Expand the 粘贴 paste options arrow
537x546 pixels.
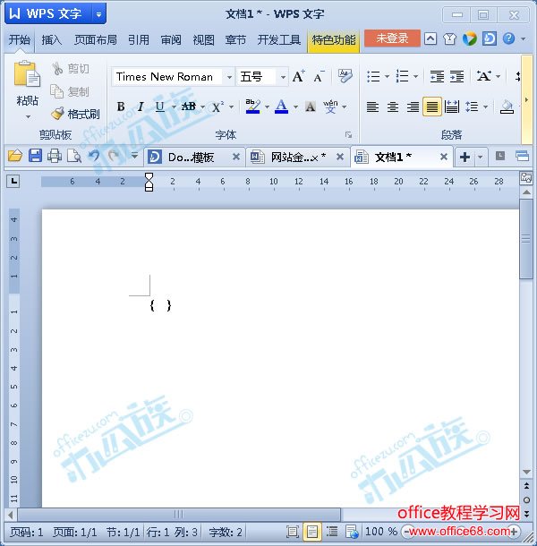click(28, 116)
